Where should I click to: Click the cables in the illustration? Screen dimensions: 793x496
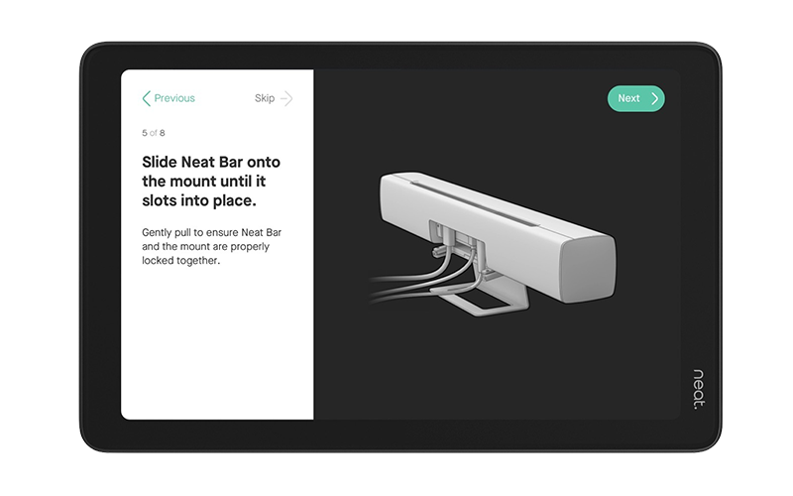pos(406,280)
